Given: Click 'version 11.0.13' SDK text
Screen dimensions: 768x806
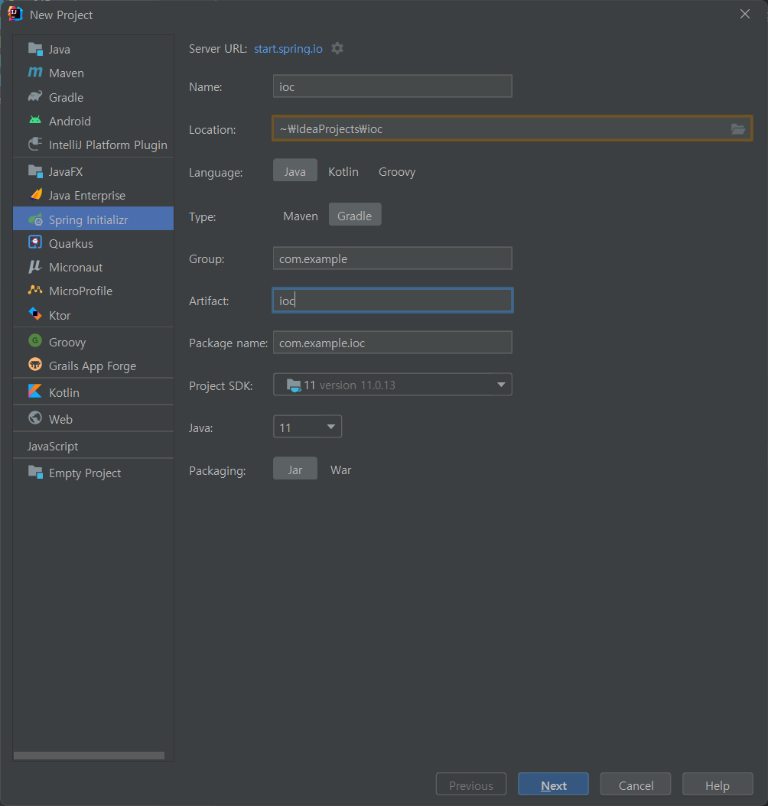Looking at the screenshot, I should click(x=357, y=385).
